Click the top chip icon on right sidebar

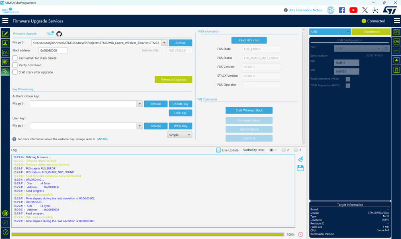click(397, 32)
